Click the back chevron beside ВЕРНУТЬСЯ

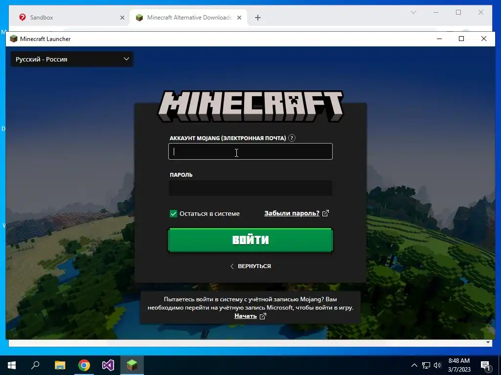pyautogui.click(x=232, y=266)
